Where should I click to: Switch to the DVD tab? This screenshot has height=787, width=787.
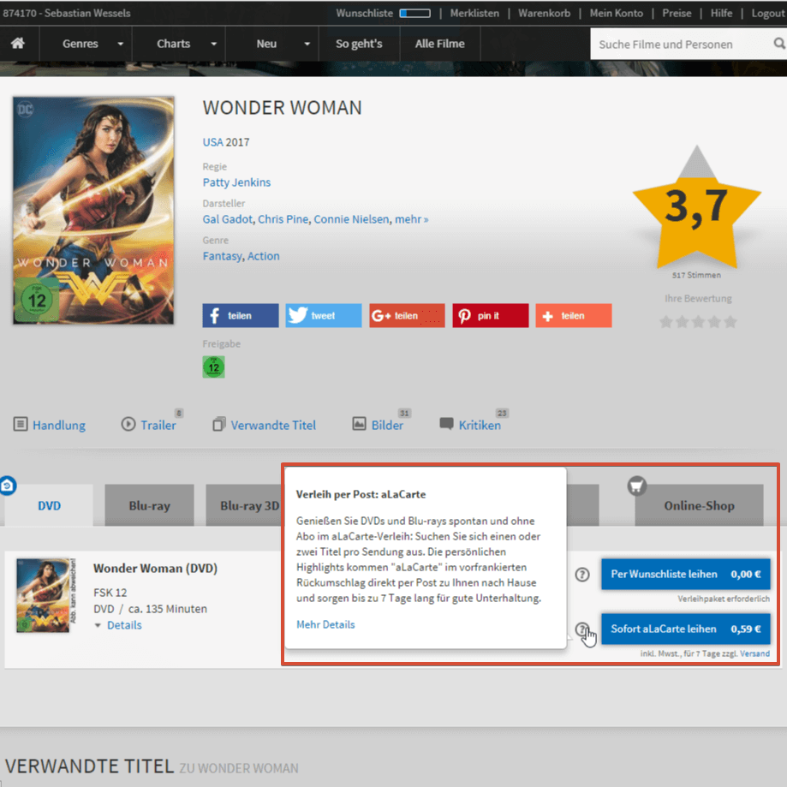pyautogui.click(x=49, y=505)
